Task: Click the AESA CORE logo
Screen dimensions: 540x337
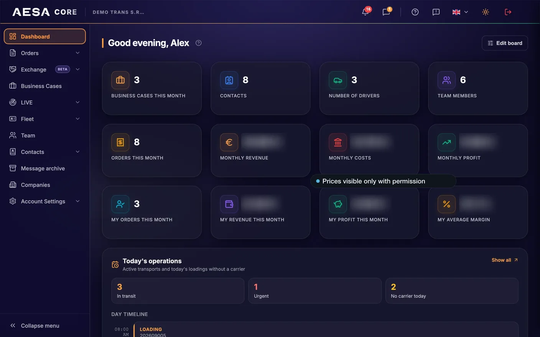Action: coord(44,12)
